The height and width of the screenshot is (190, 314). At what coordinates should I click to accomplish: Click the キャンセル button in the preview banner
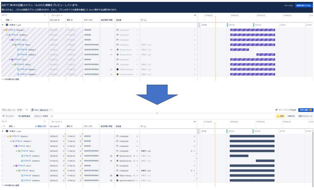pos(288,5)
